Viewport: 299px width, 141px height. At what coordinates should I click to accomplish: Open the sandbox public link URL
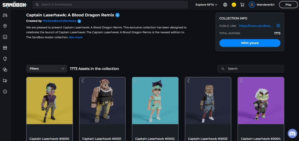(256, 26)
